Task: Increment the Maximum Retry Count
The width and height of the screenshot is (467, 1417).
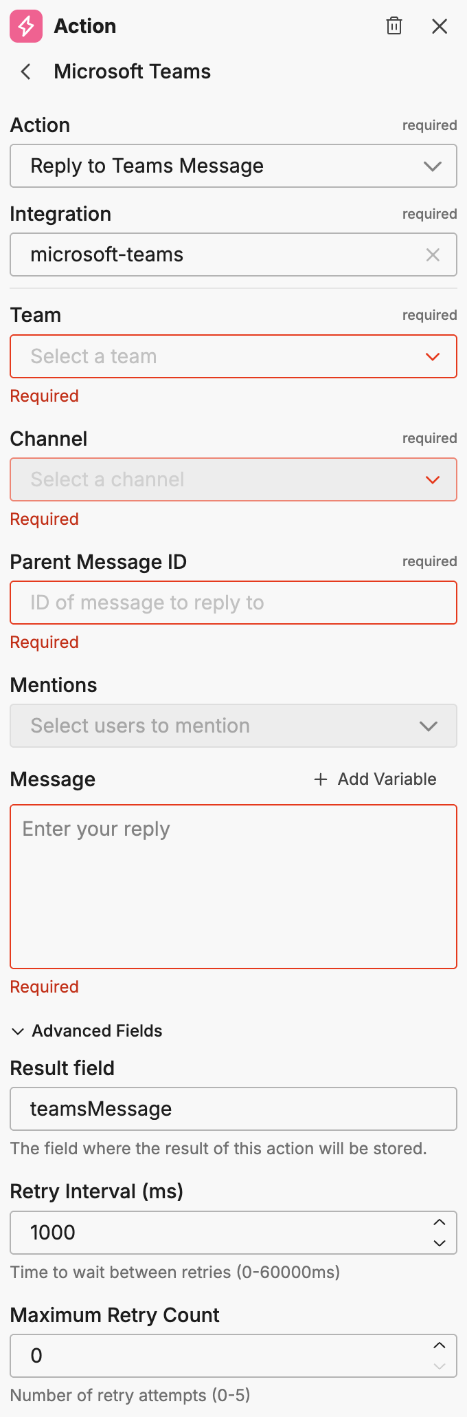Action: (x=440, y=1345)
